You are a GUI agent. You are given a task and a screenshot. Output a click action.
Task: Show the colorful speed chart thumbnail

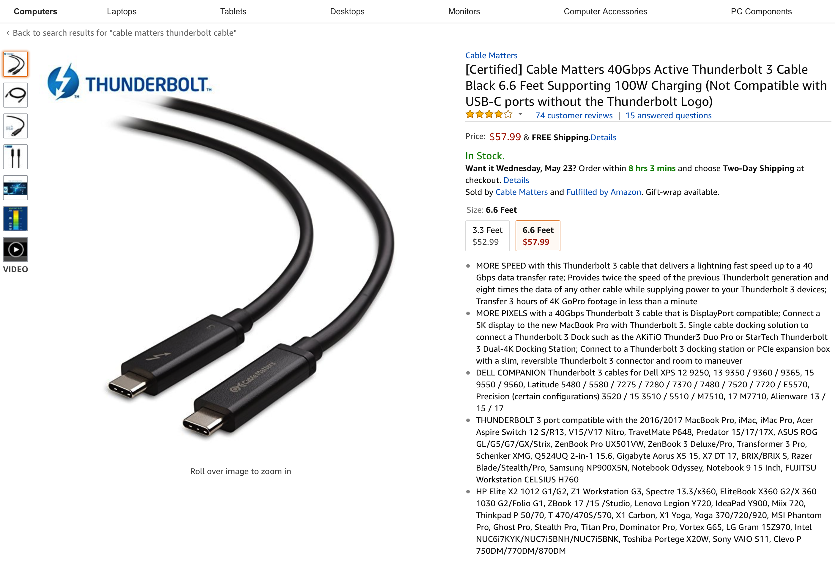coord(15,218)
